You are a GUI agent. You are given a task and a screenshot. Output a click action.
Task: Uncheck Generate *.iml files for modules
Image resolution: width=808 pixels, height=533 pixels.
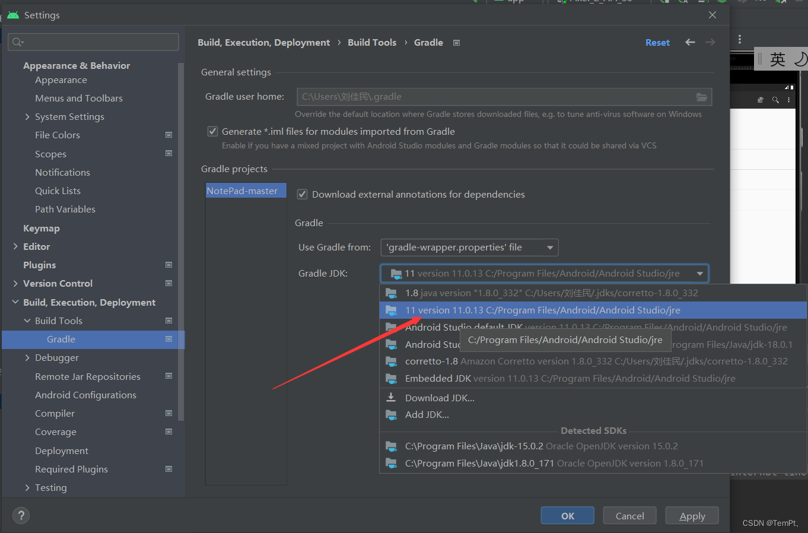[x=212, y=131]
